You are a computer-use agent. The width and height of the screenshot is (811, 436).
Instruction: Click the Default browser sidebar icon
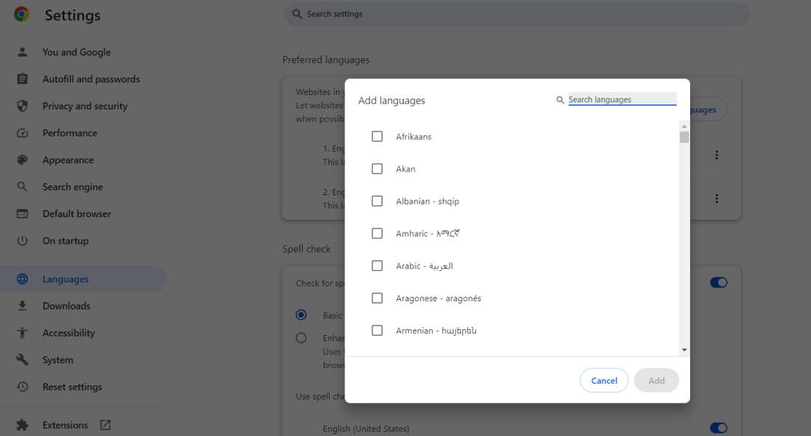coord(23,214)
